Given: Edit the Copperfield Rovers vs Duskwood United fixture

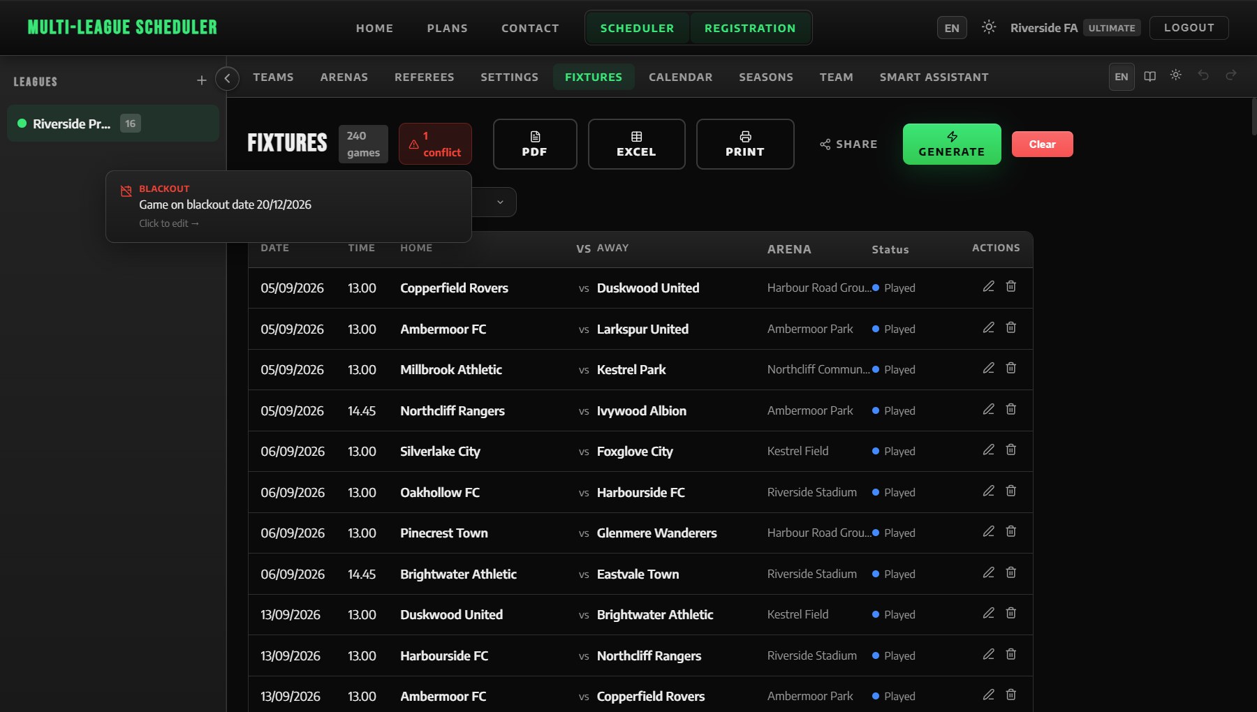Looking at the screenshot, I should click(x=988, y=287).
